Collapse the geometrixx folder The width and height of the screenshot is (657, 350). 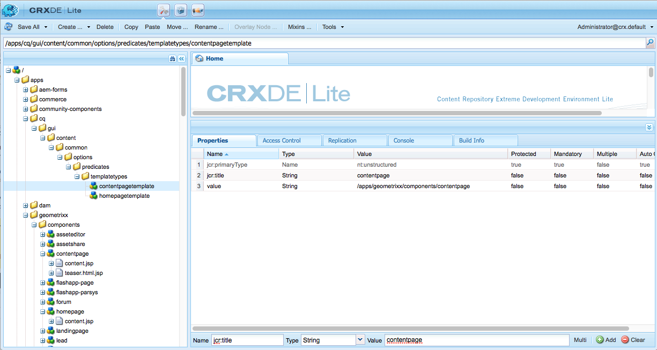[26, 215]
